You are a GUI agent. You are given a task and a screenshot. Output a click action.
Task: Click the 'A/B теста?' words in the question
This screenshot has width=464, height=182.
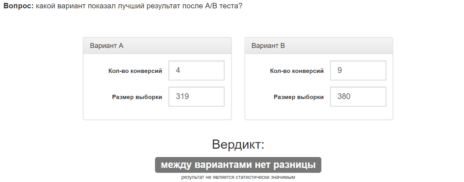pyautogui.click(x=224, y=6)
